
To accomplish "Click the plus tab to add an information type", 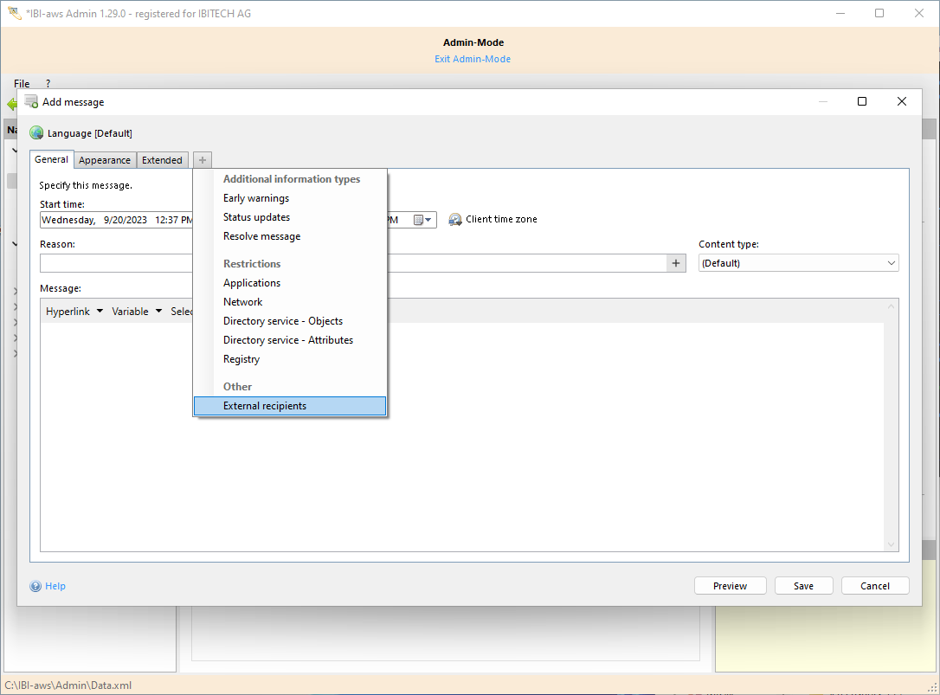I will tap(202, 160).
